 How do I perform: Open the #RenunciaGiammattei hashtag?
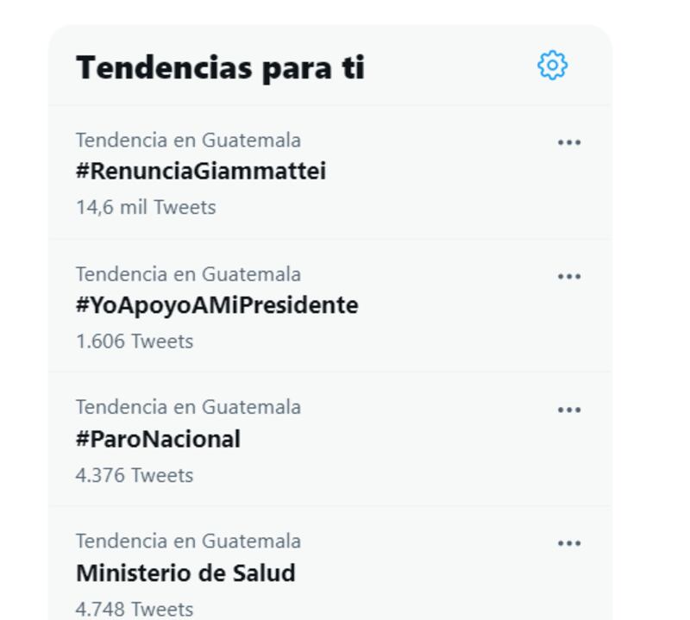(201, 171)
